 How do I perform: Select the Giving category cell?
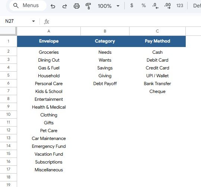coord(105,75)
